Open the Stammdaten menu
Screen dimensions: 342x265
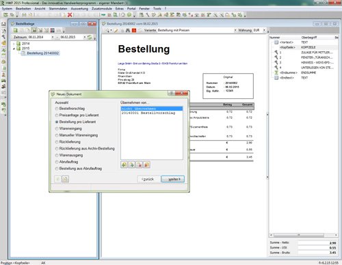tap(58, 9)
